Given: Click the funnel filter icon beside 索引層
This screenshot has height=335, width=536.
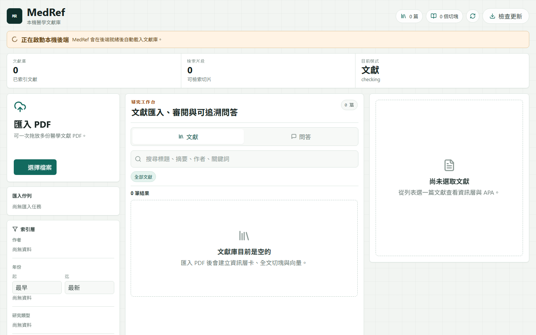Looking at the screenshot, I should [x=15, y=229].
